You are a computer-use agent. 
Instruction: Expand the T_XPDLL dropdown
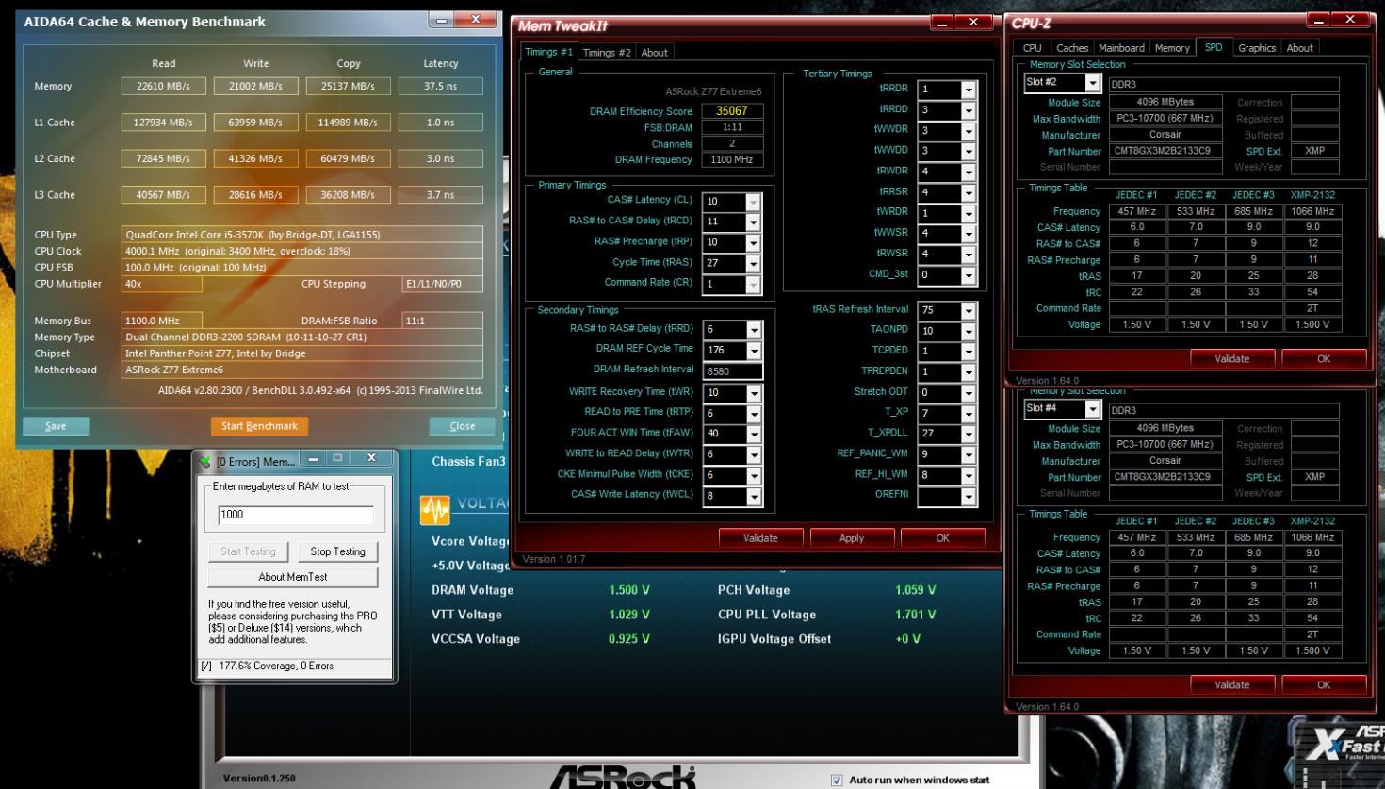tap(969, 435)
